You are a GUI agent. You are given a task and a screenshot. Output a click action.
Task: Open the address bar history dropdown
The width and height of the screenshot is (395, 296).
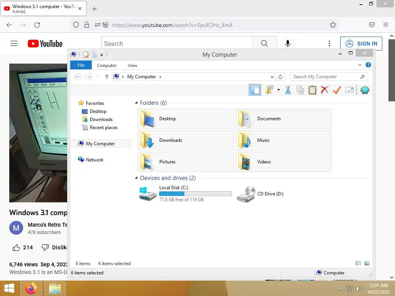coord(272,77)
